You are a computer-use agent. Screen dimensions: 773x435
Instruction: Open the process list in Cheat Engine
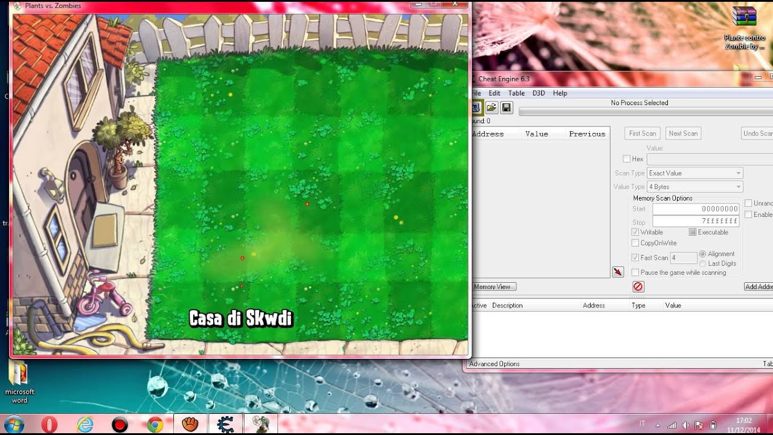tap(476, 108)
